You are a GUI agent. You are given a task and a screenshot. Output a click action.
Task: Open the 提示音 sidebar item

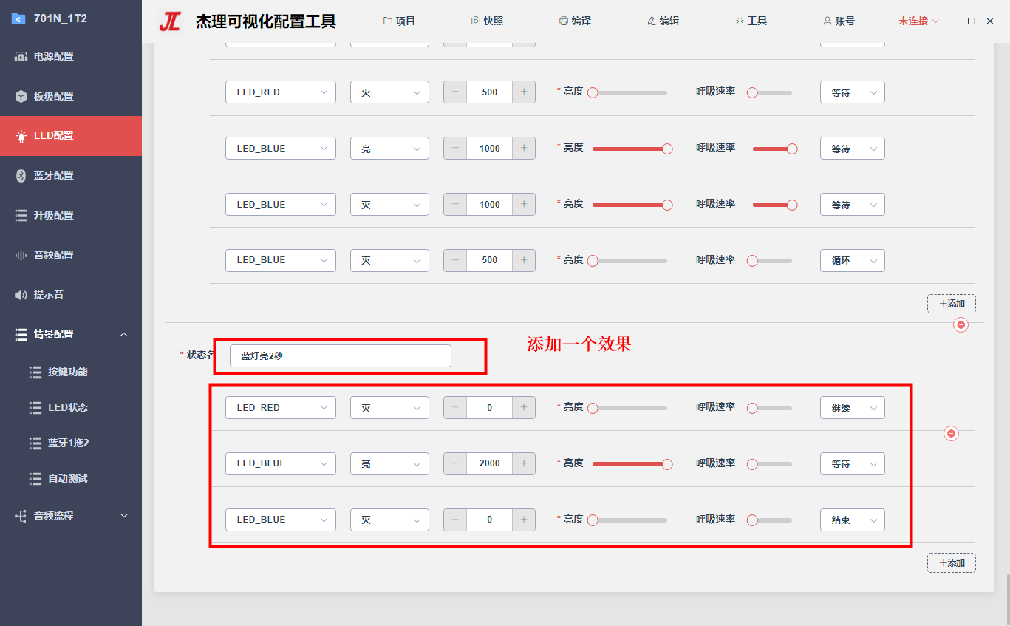click(x=71, y=295)
